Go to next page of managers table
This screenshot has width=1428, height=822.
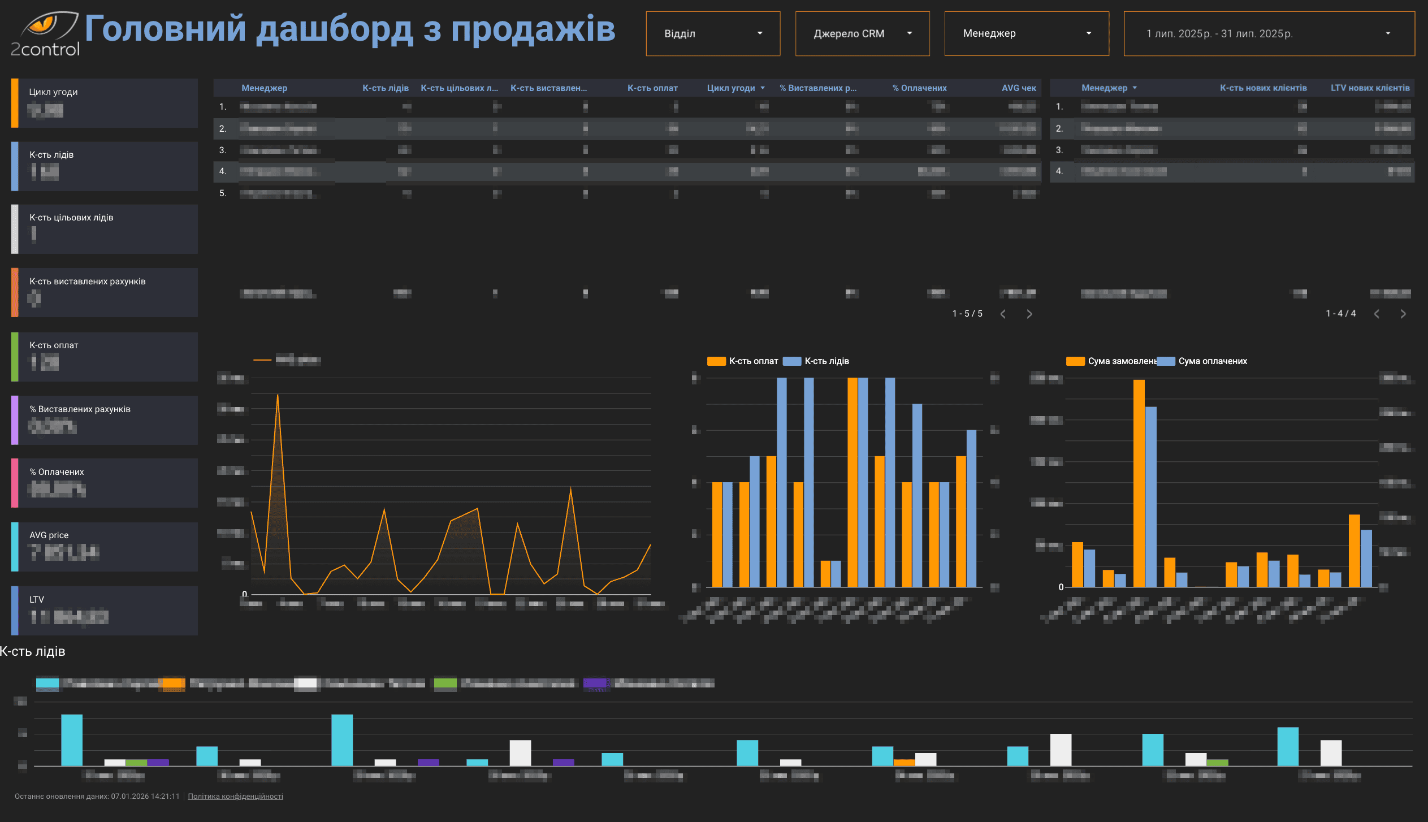tap(1029, 314)
